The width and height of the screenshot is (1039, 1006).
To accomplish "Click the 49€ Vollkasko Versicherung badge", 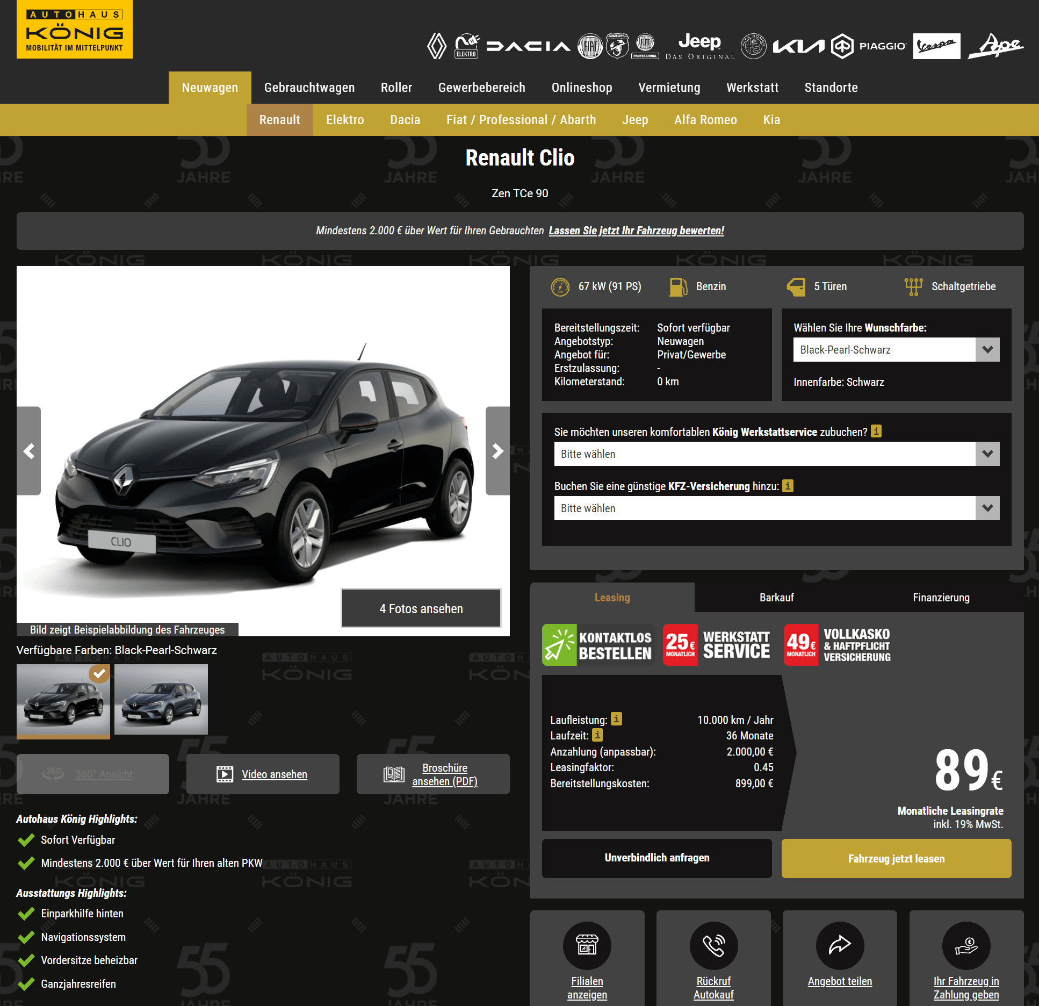I will [838, 645].
